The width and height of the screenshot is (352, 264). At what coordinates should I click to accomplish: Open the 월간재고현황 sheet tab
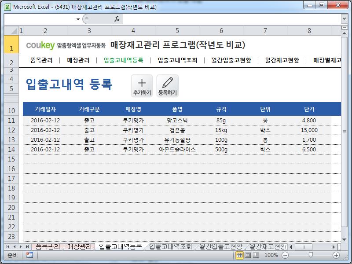tap(267, 246)
